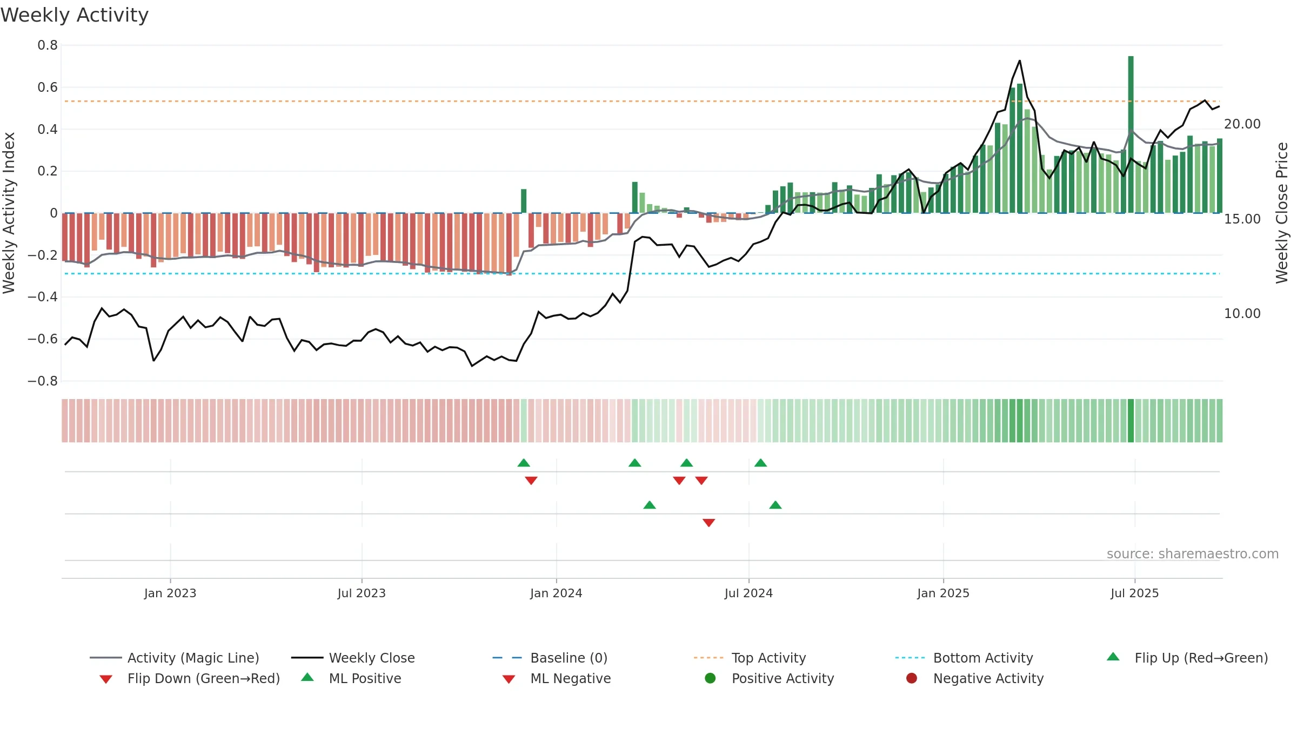The image size is (1297, 729).
Task: Select the first Flip Up marker before Jan 2024
Action: [x=524, y=463]
